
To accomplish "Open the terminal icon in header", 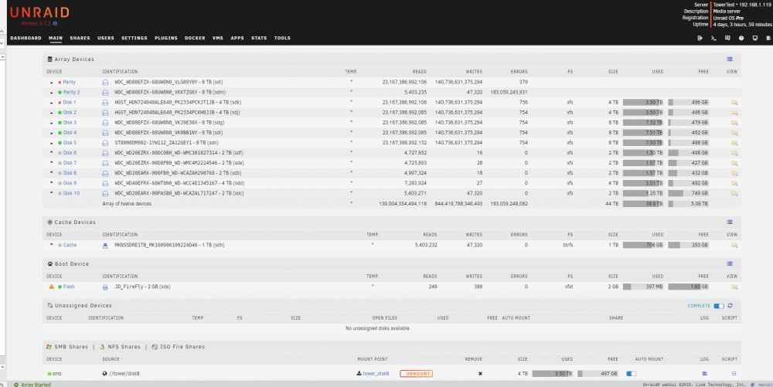I will (713, 38).
